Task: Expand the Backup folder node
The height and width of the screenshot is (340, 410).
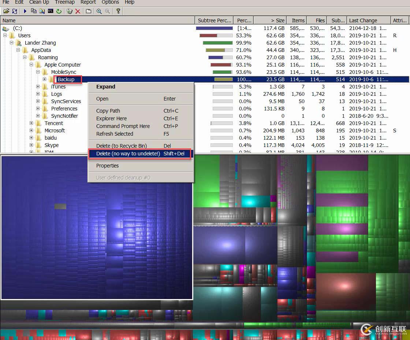Action: pos(44,79)
